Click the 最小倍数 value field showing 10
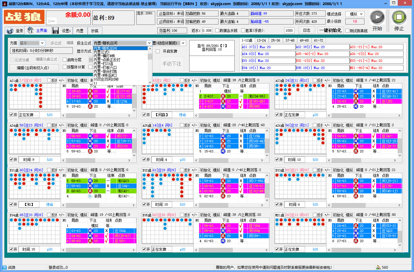 pyautogui.click(x=355, y=22)
